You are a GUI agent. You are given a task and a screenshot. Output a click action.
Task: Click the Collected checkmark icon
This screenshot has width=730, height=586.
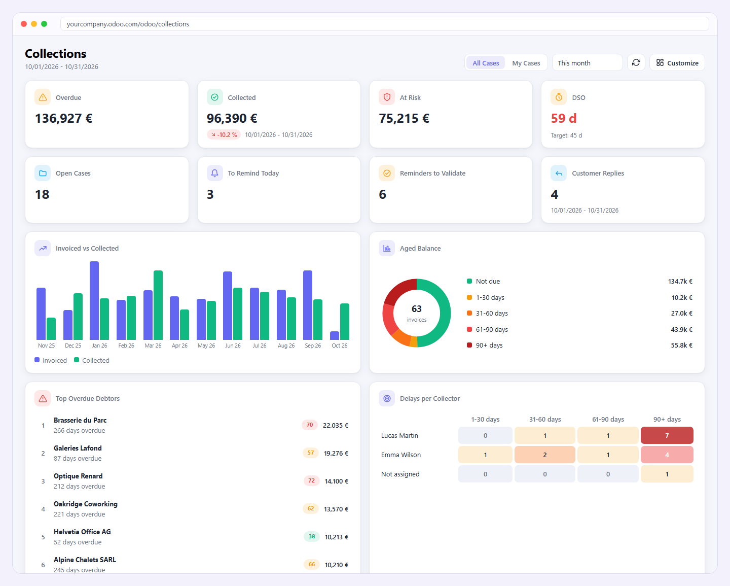coord(214,97)
